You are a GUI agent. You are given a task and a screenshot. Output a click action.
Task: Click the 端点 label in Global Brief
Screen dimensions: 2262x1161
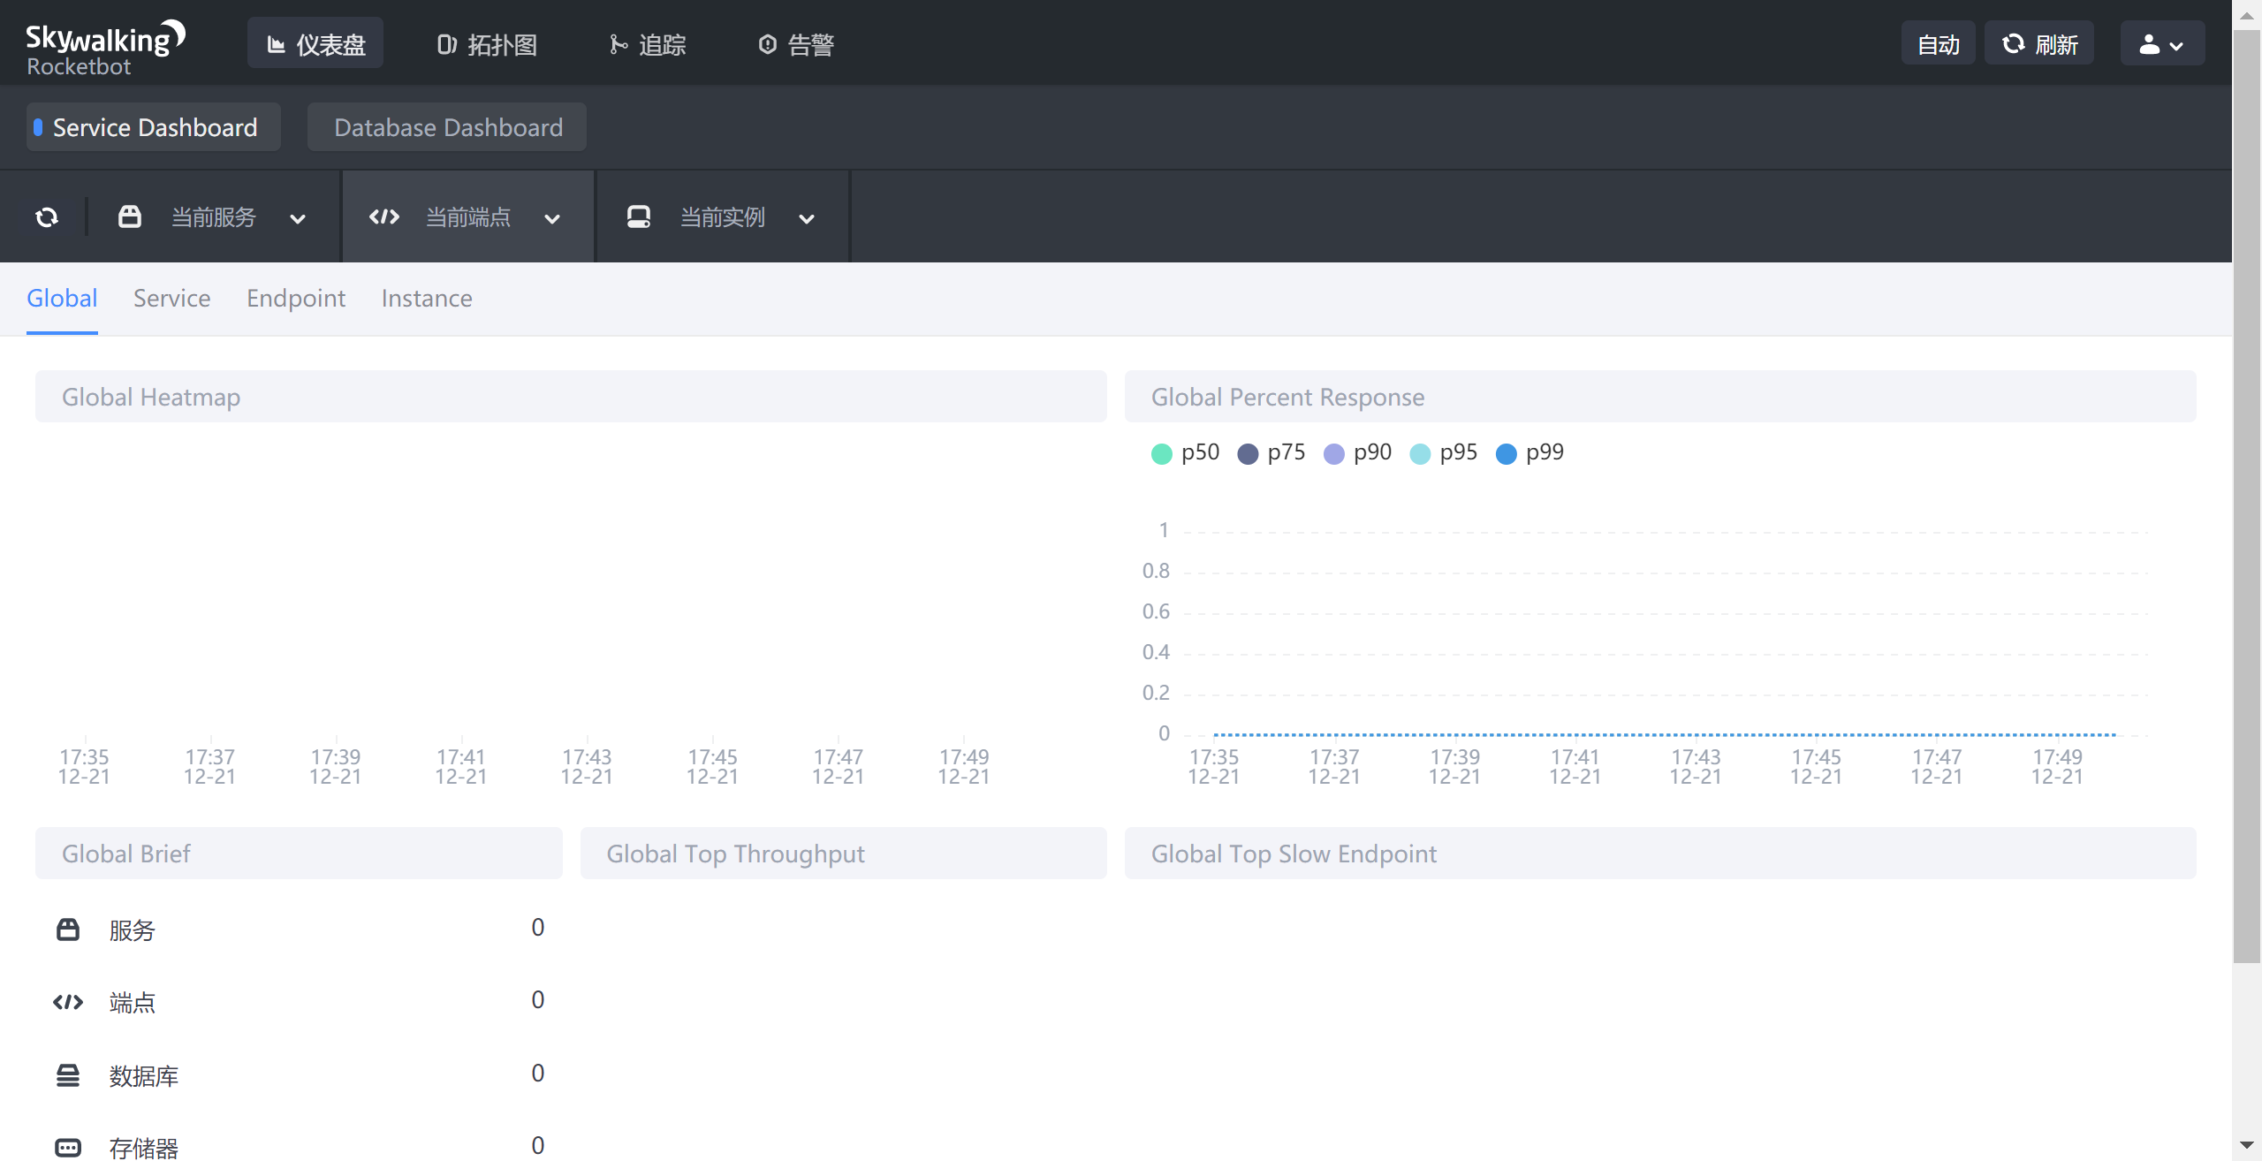point(133,1003)
